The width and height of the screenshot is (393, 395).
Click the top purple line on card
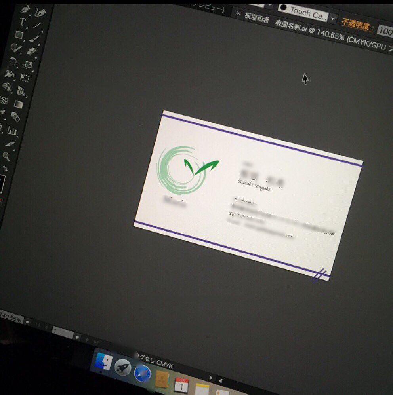coord(261,141)
